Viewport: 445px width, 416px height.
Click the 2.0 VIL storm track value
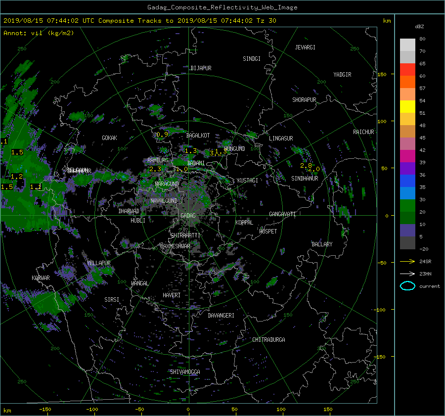(314, 169)
